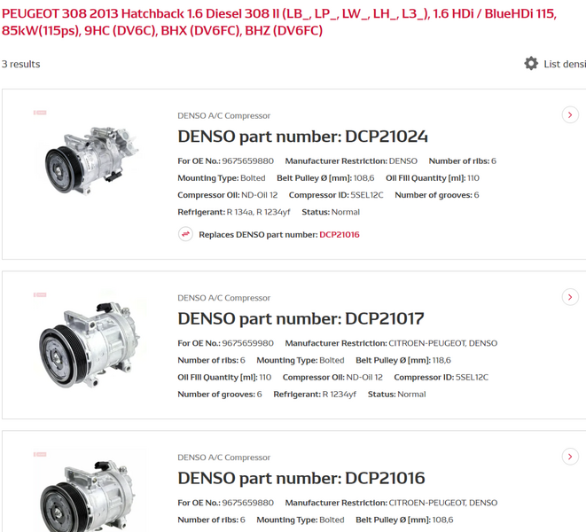Click the red replacement swap icon
This screenshot has width=586, height=532.
pyautogui.click(x=185, y=234)
